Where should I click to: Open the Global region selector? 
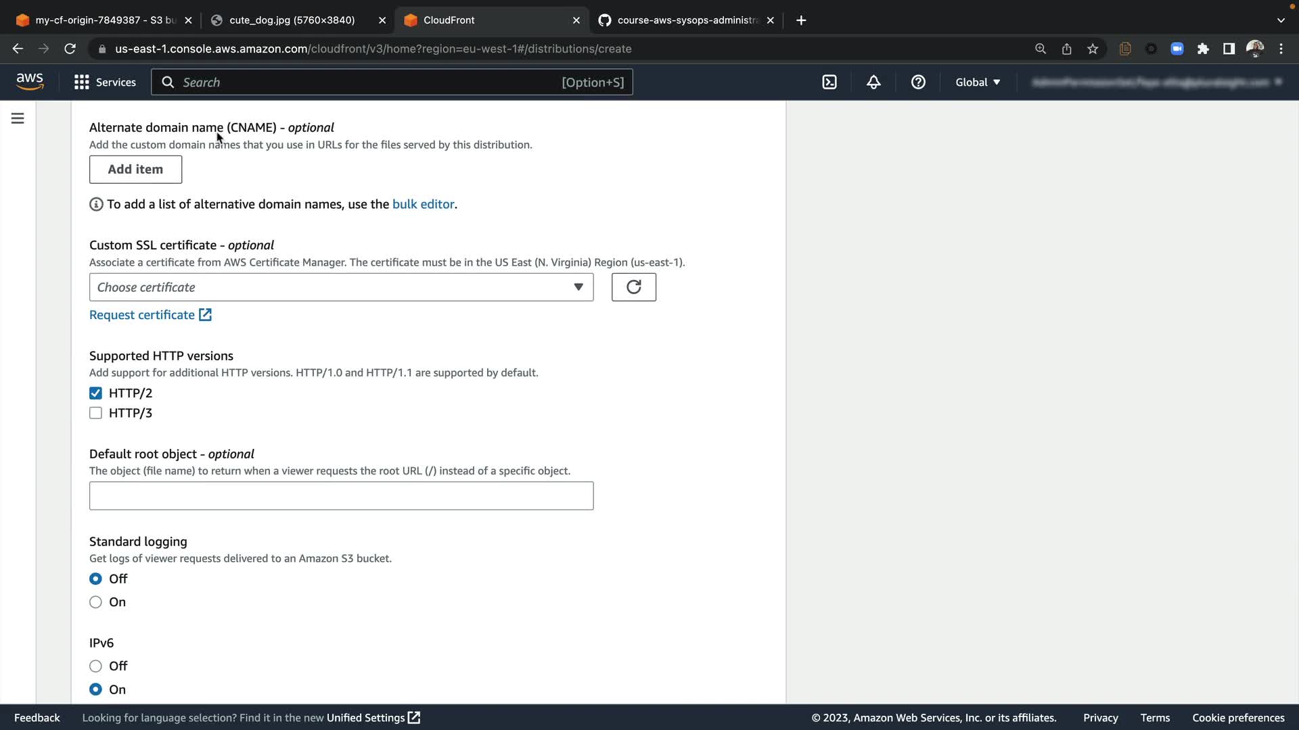coord(977,82)
